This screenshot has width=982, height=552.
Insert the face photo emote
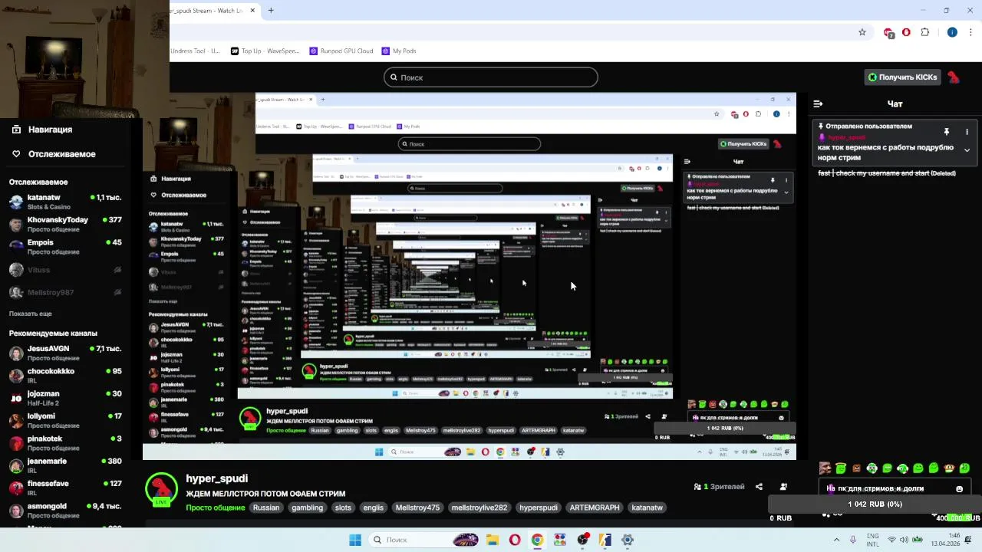[825, 468]
